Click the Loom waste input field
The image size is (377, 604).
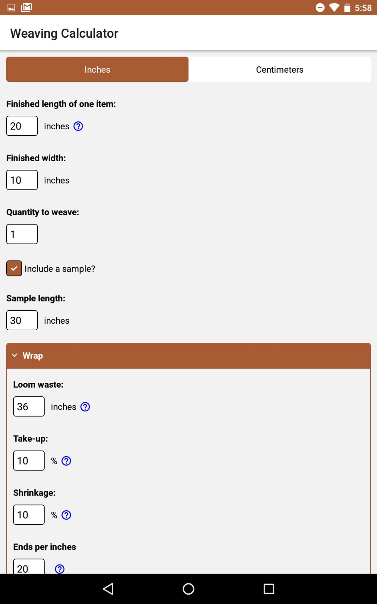(29, 407)
